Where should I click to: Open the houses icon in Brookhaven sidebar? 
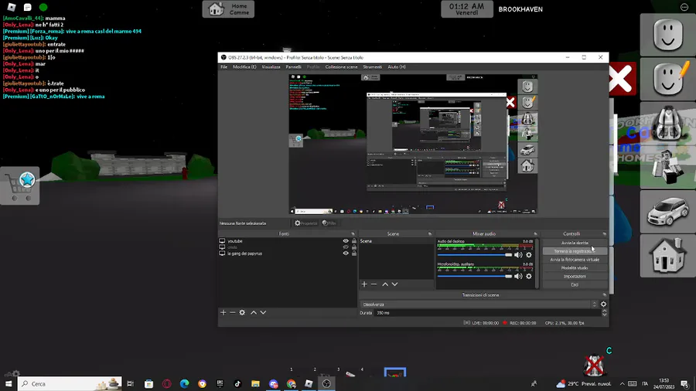point(667,257)
